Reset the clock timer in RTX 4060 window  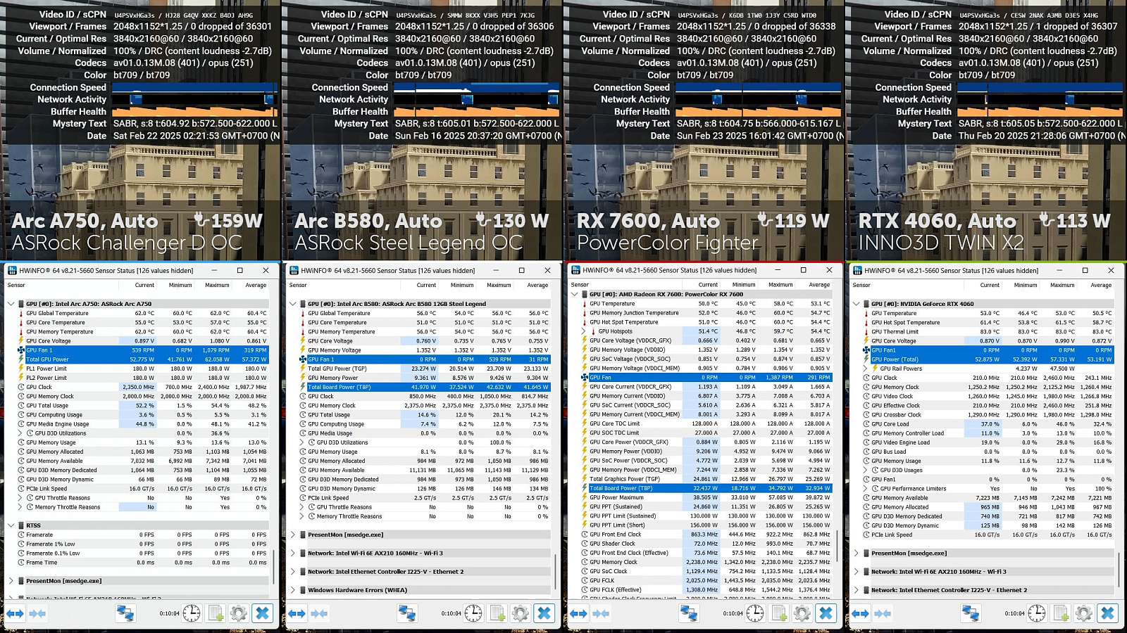pos(1037,613)
